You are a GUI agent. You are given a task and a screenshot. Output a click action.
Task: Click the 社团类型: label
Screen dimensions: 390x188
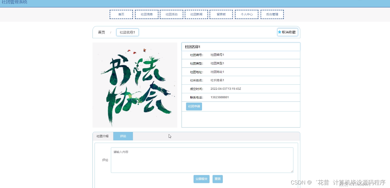(196, 64)
